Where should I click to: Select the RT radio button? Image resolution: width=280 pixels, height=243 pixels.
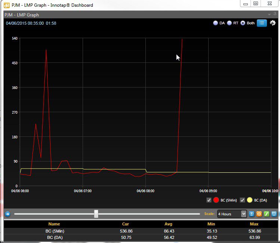click(x=229, y=23)
